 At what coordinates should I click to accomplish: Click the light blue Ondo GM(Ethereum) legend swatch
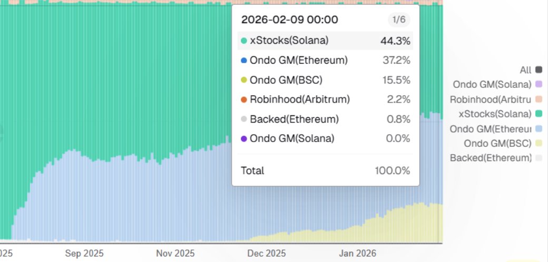(x=539, y=128)
